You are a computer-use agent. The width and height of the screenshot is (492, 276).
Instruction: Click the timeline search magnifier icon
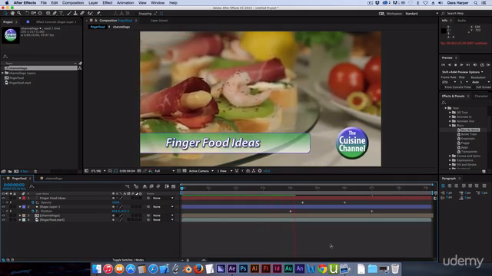pos(32,186)
